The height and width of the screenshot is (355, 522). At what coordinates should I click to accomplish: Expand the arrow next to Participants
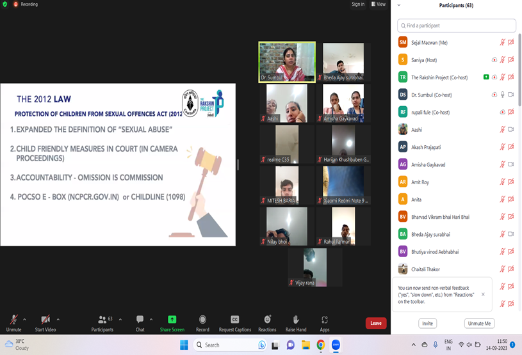tap(120, 319)
